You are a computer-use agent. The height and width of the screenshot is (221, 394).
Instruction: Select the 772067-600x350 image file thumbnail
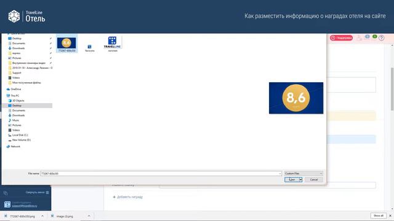(x=66, y=44)
